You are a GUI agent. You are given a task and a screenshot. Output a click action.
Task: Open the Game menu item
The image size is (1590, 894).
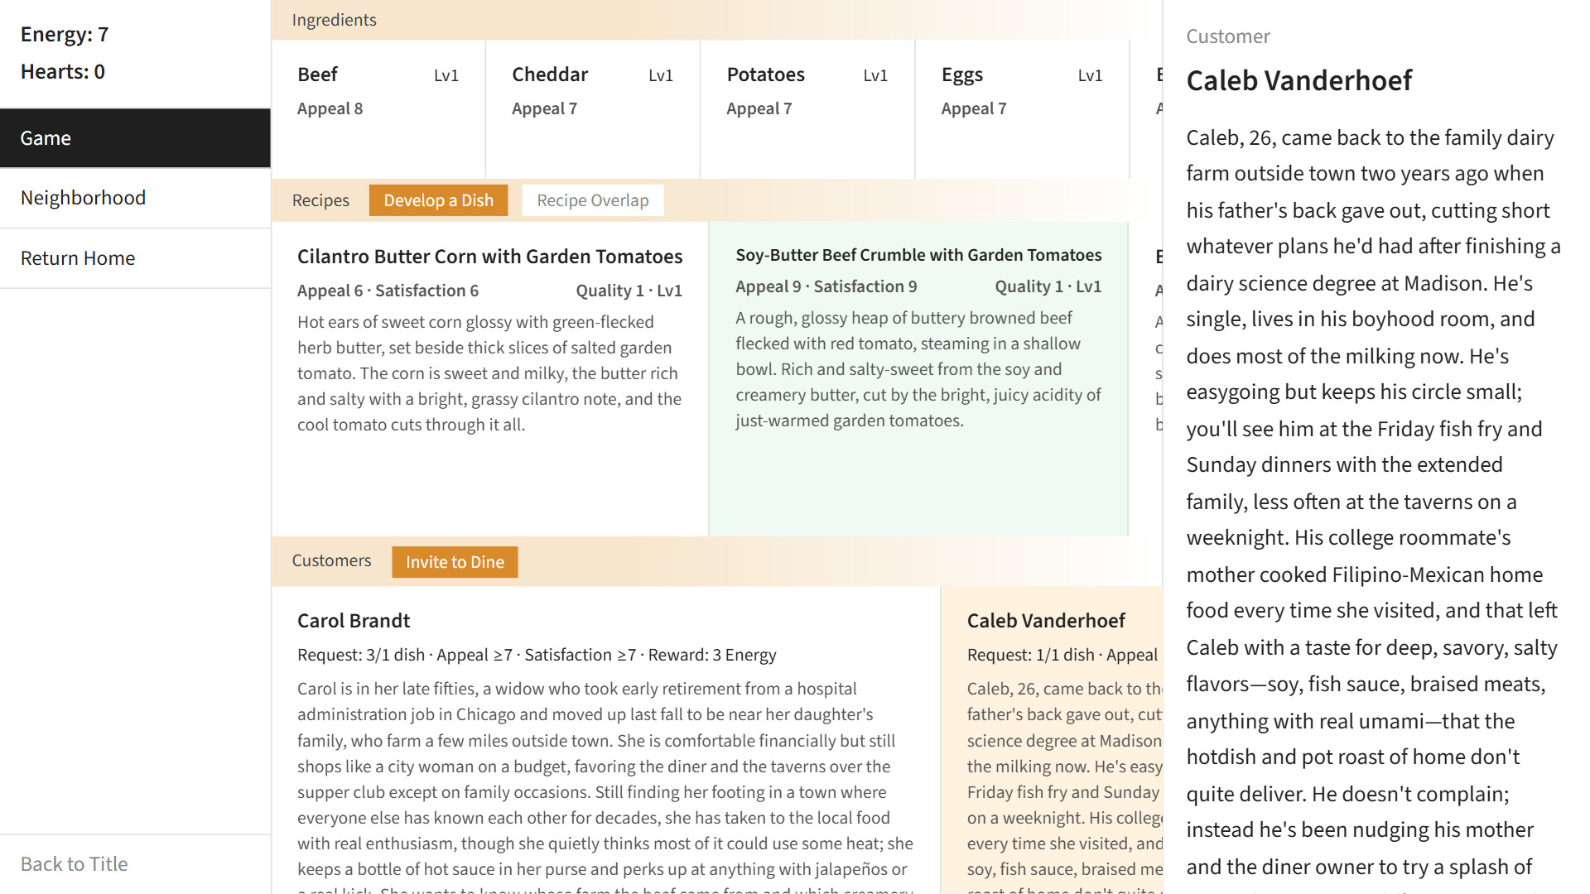coord(135,138)
